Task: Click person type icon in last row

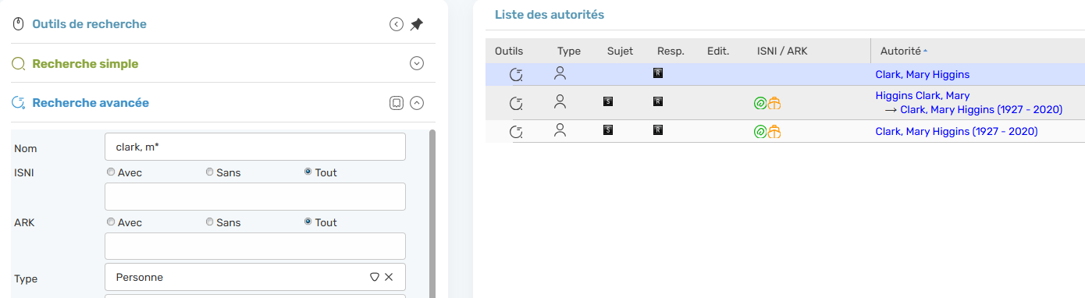Action: [x=560, y=130]
